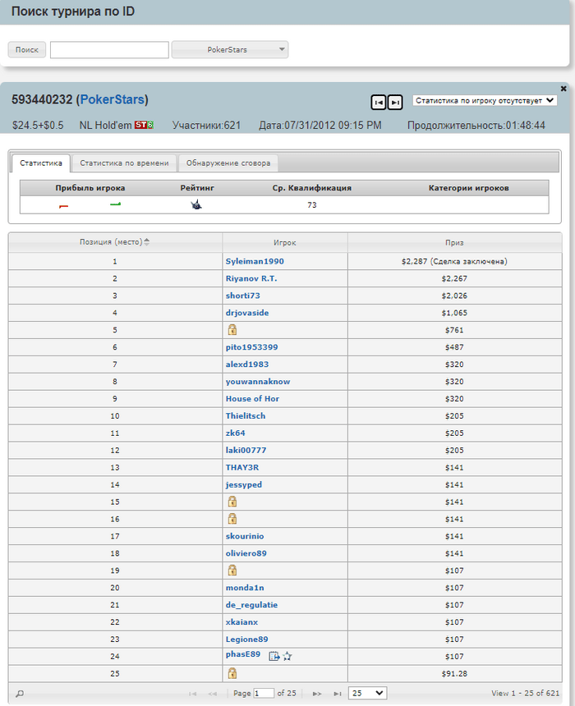Go to the next tournament arrow icon
The width and height of the screenshot is (575, 706).
click(395, 103)
